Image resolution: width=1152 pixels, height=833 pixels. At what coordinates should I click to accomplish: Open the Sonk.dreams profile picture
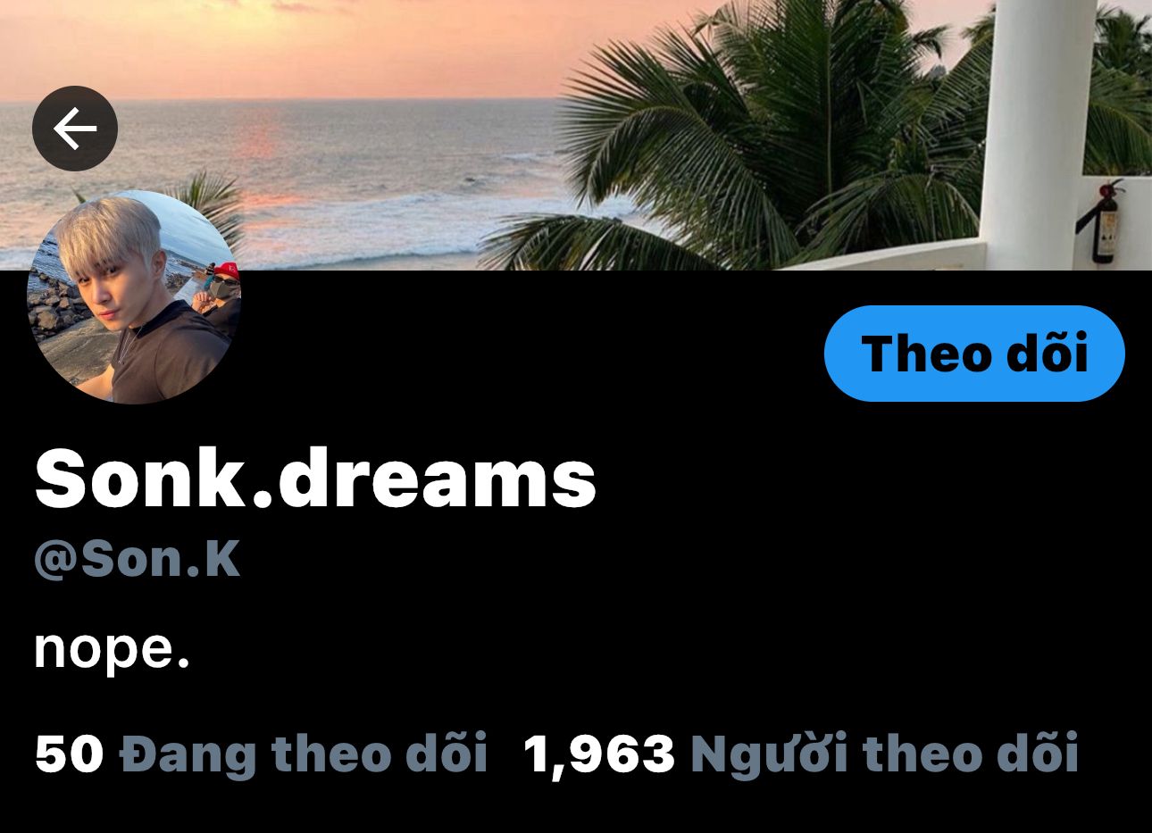[134, 297]
